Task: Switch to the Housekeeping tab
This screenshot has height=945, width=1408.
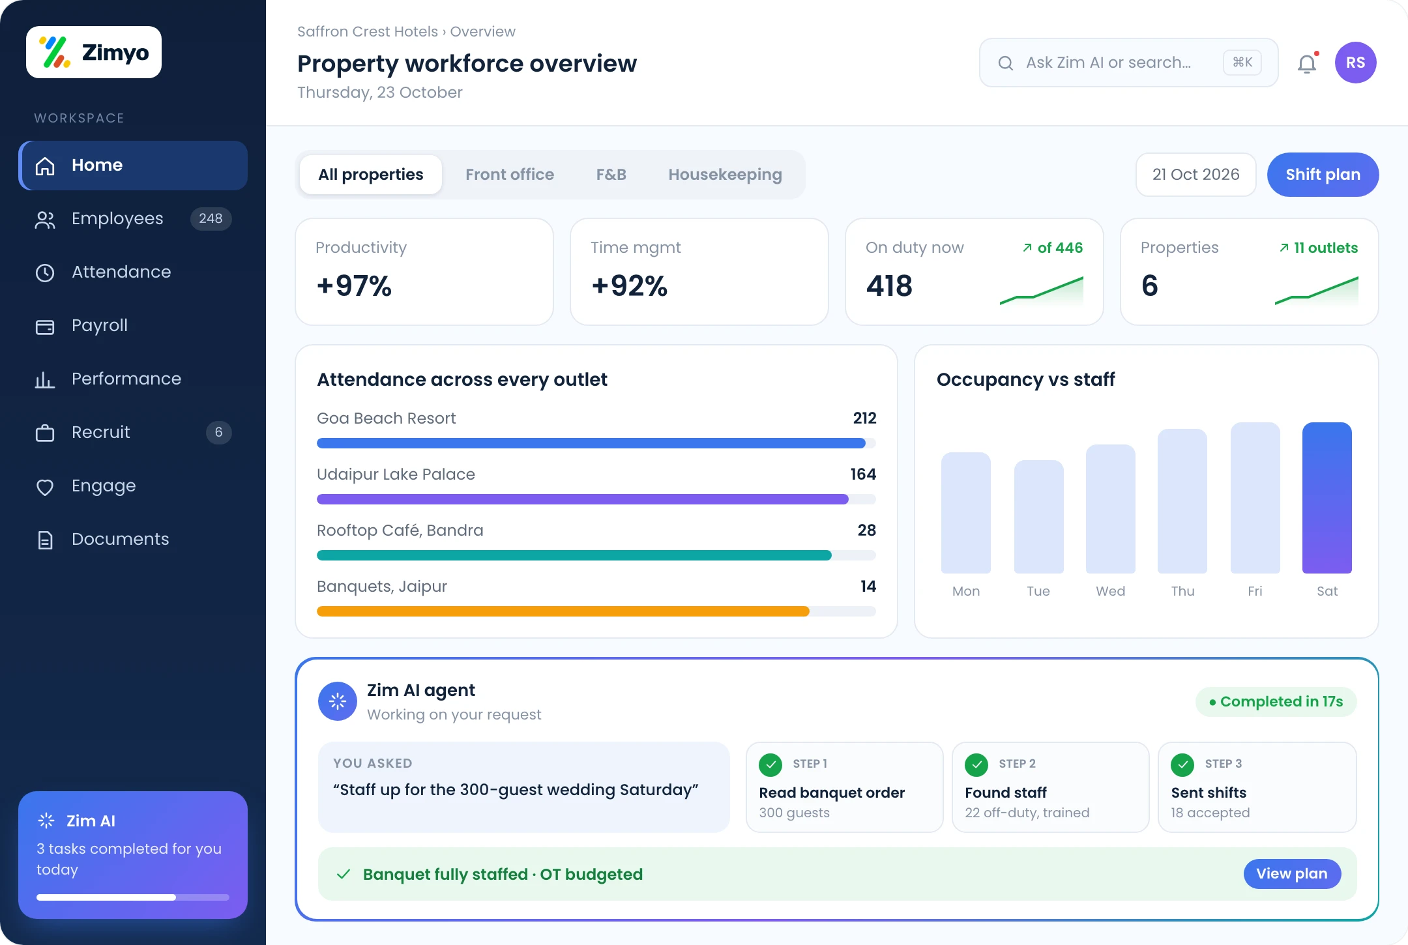Action: click(x=725, y=175)
